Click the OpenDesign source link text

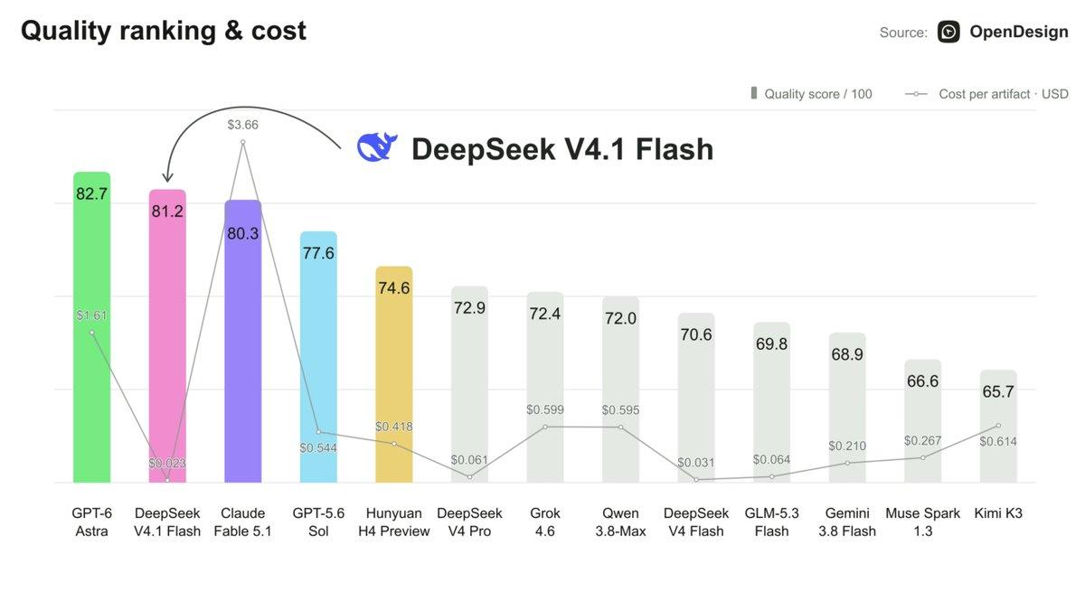click(1019, 32)
